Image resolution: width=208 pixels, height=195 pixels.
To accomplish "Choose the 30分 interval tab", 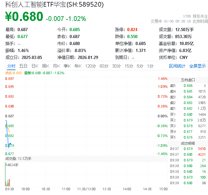I will (116, 66).
